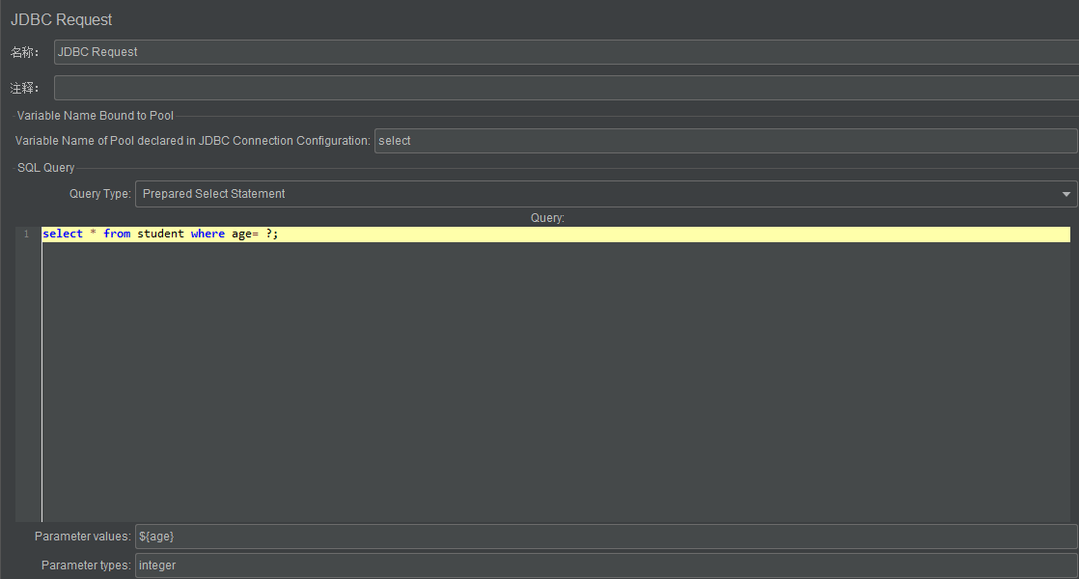Screen dimensions: 1079x579
Task: Click the Parameter values field
Action: coord(606,537)
